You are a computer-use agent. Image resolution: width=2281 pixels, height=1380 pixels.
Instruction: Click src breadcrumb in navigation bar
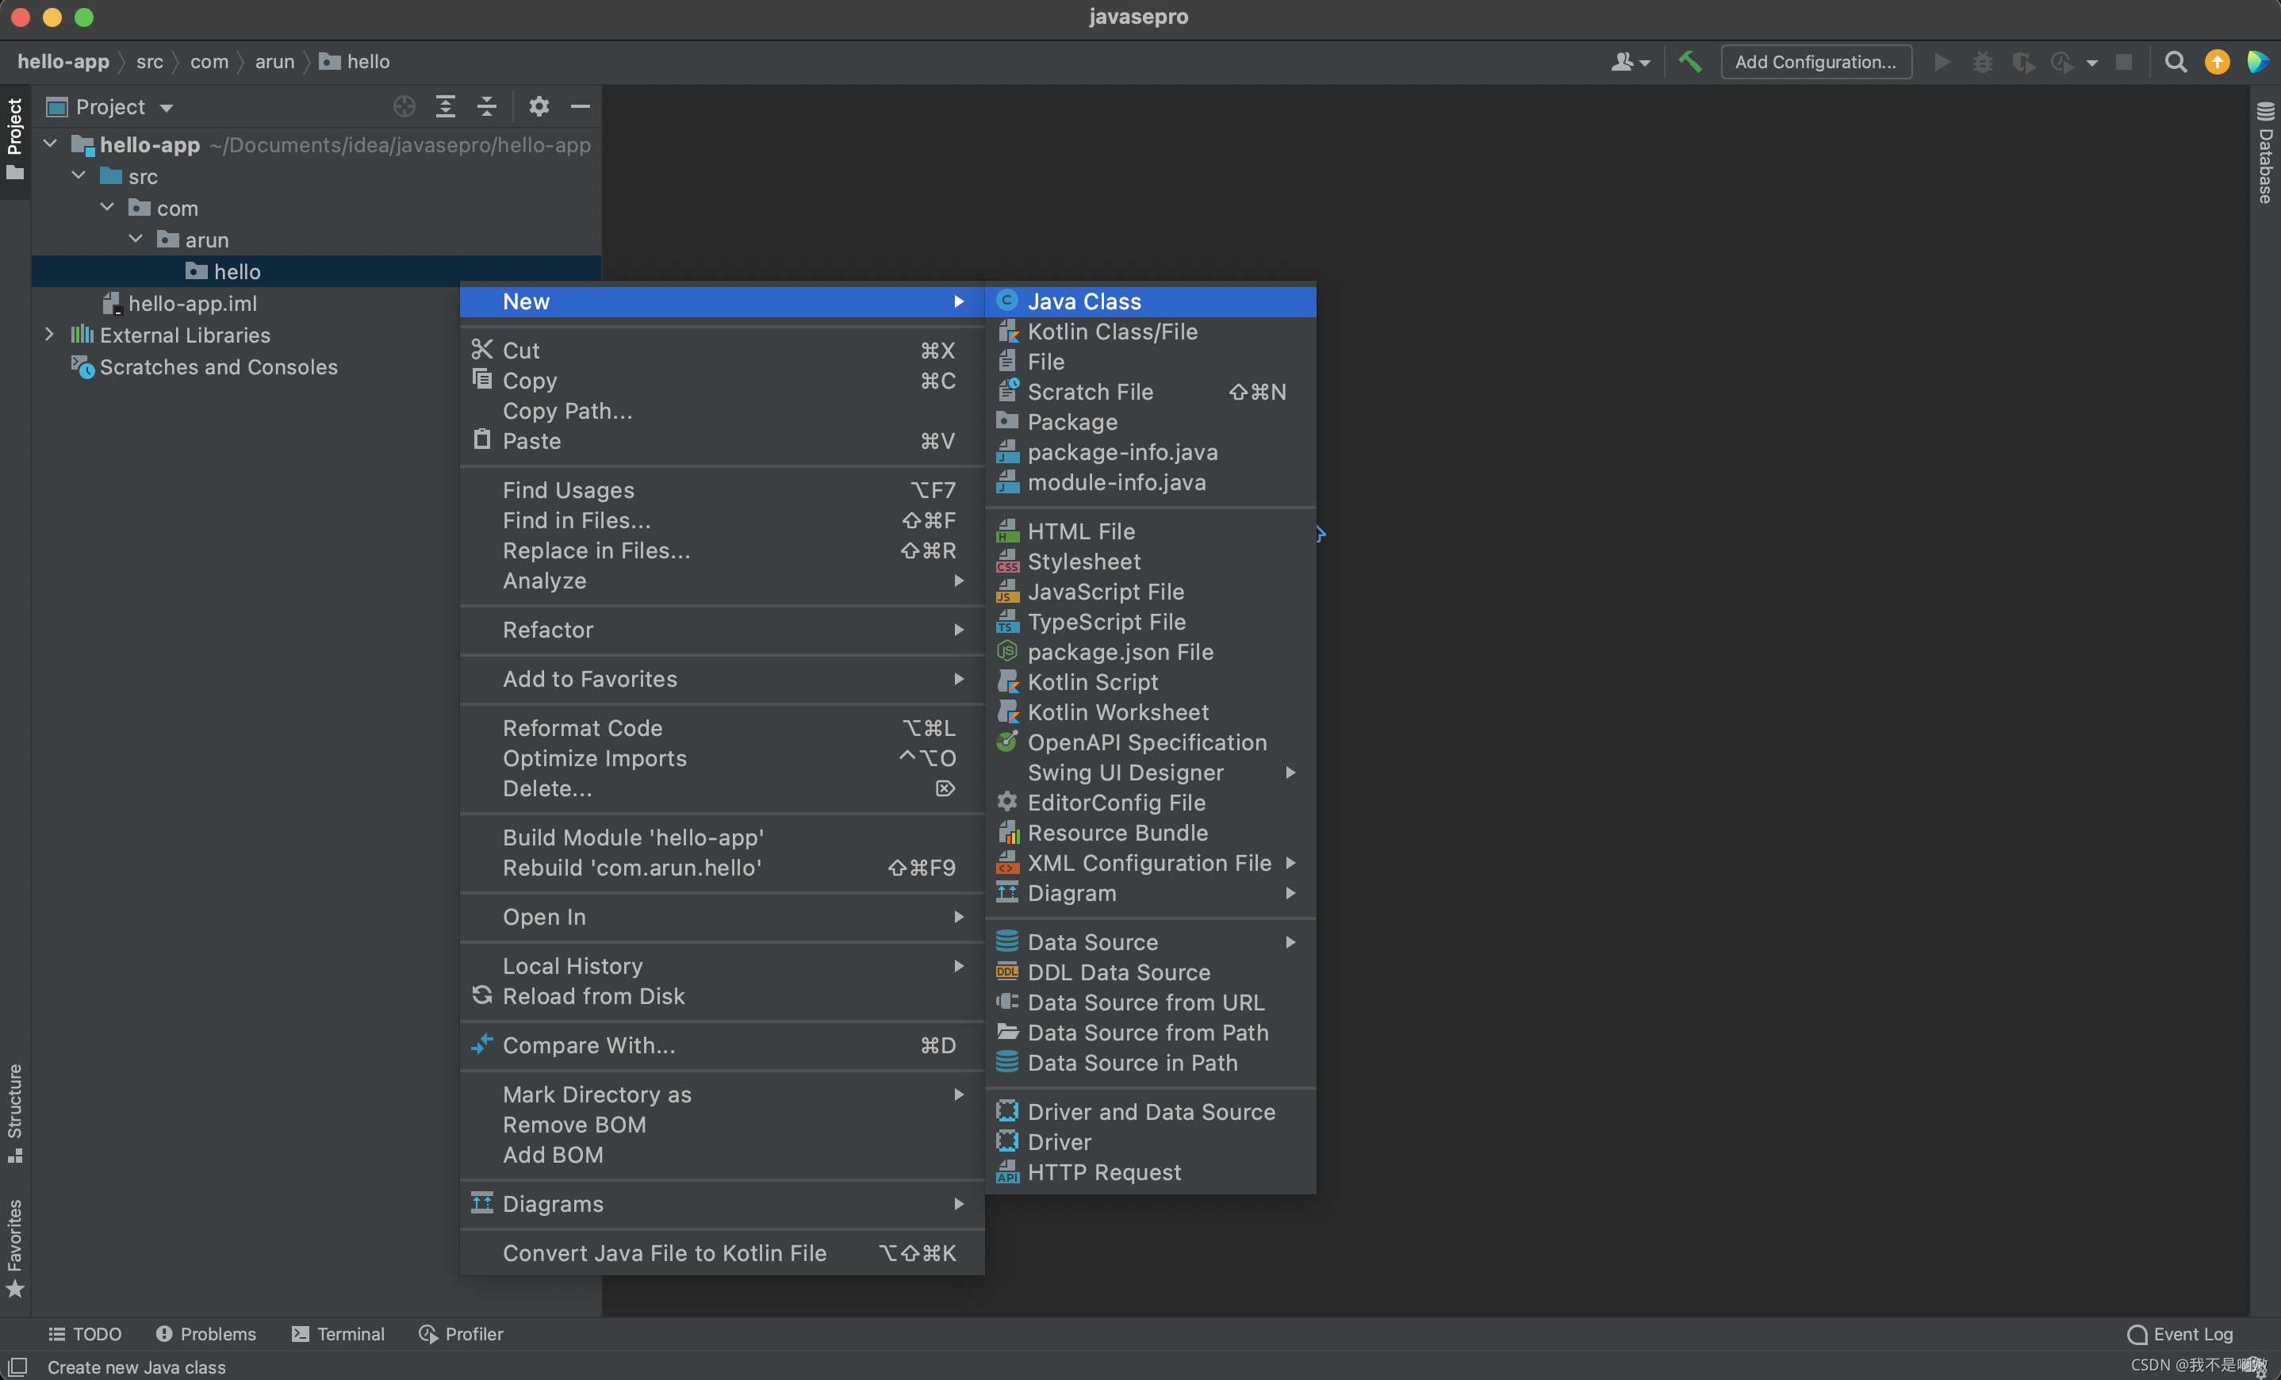click(149, 62)
